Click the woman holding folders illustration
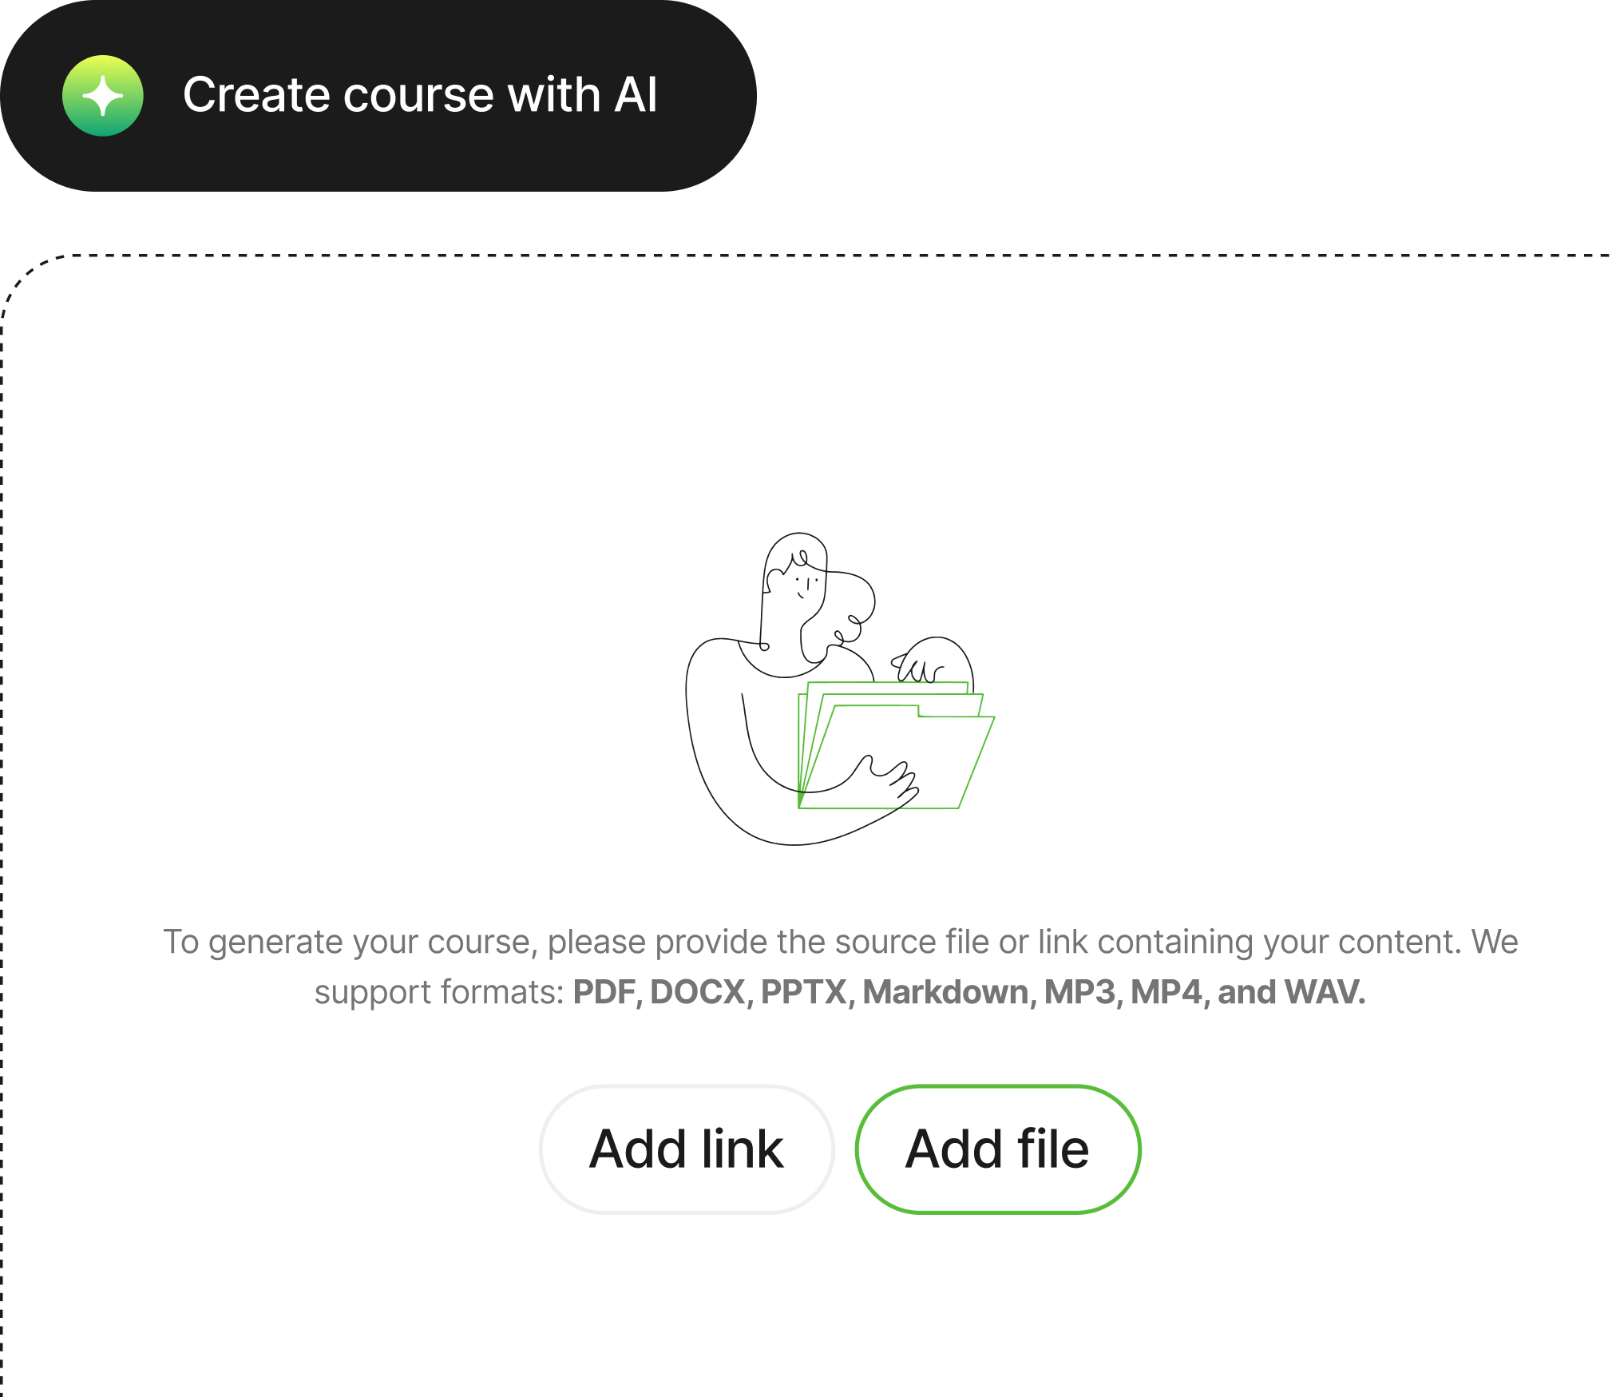Image resolution: width=1612 pixels, height=1397 pixels. coord(840,689)
